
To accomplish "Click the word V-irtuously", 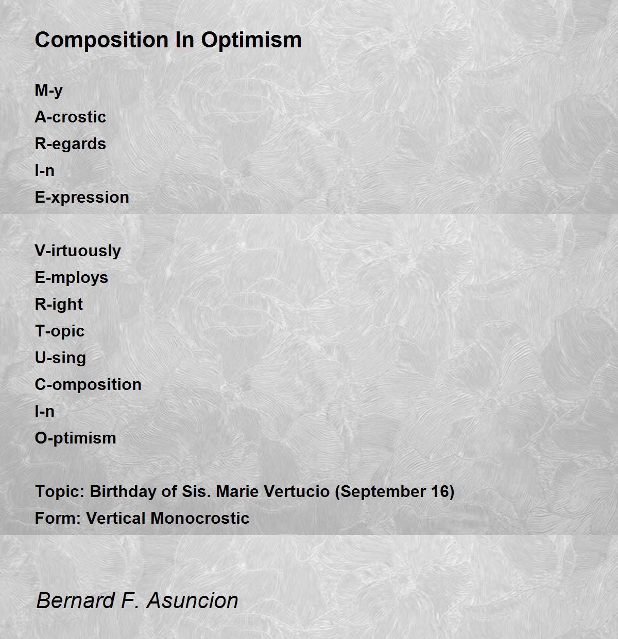I will [x=78, y=251].
